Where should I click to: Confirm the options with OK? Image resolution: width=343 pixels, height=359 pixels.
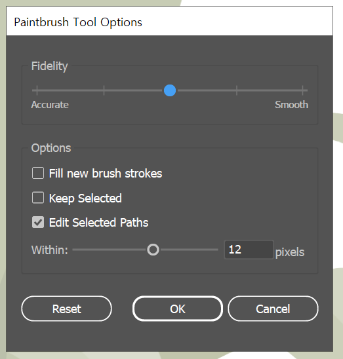(x=178, y=309)
